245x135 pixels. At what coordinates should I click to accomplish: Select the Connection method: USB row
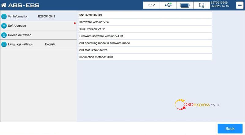pyautogui.click(x=145, y=57)
